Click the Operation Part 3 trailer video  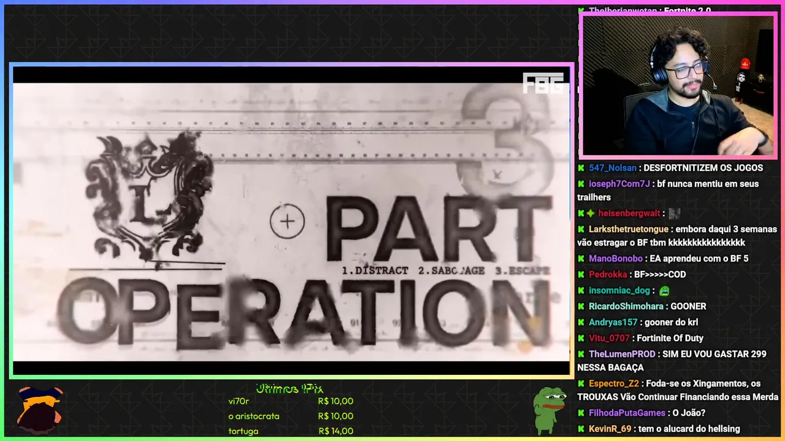pyautogui.click(x=291, y=221)
